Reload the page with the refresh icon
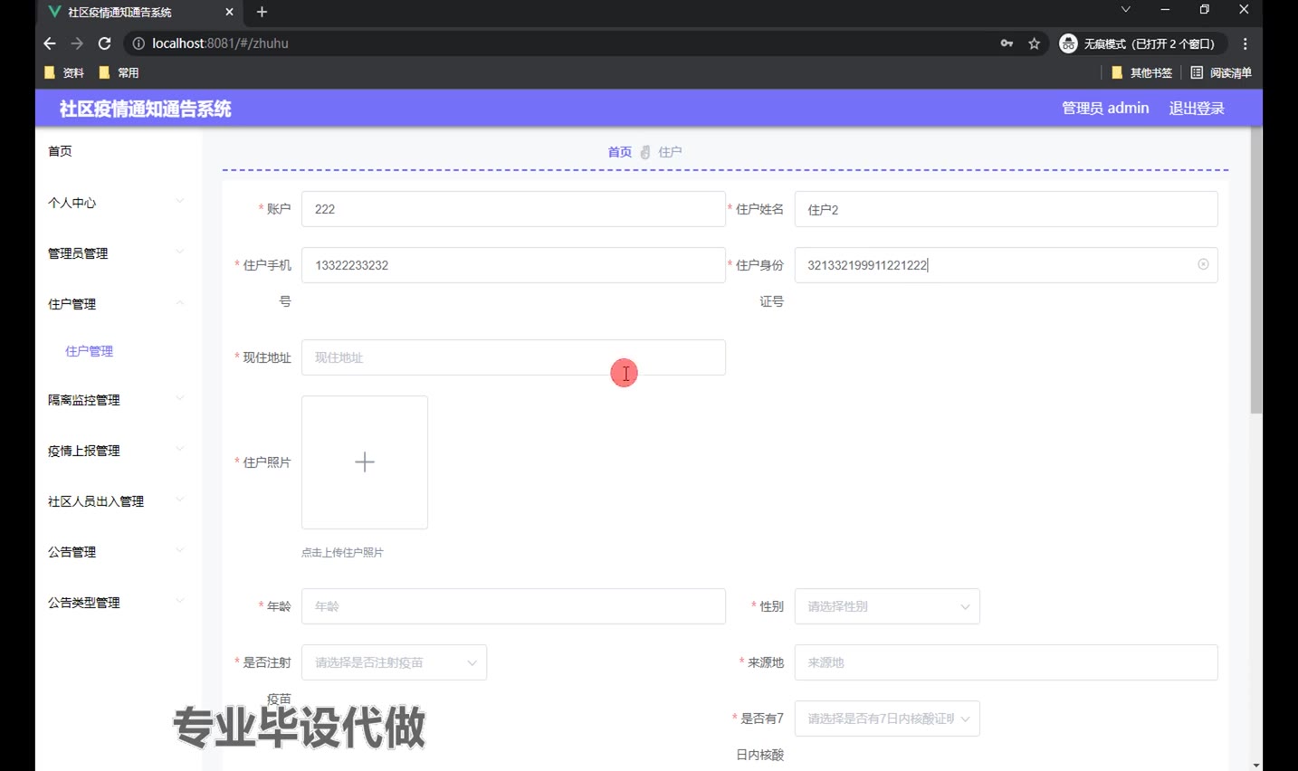Screen dimensions: 1298x771 point(105,43)
